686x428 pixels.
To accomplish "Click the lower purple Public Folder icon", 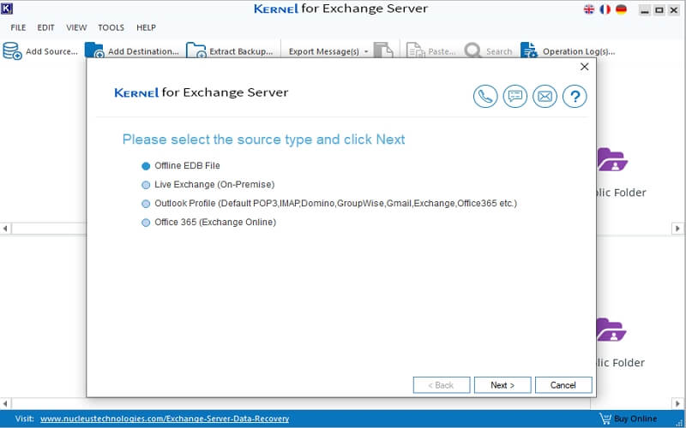I will point(611,330).
